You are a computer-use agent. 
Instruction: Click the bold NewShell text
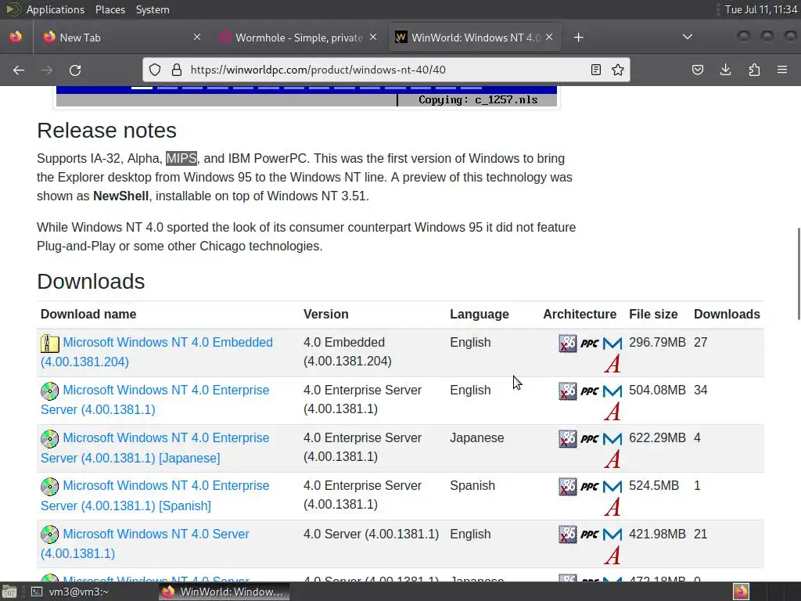pyautogui.click(x=120, y=196)
